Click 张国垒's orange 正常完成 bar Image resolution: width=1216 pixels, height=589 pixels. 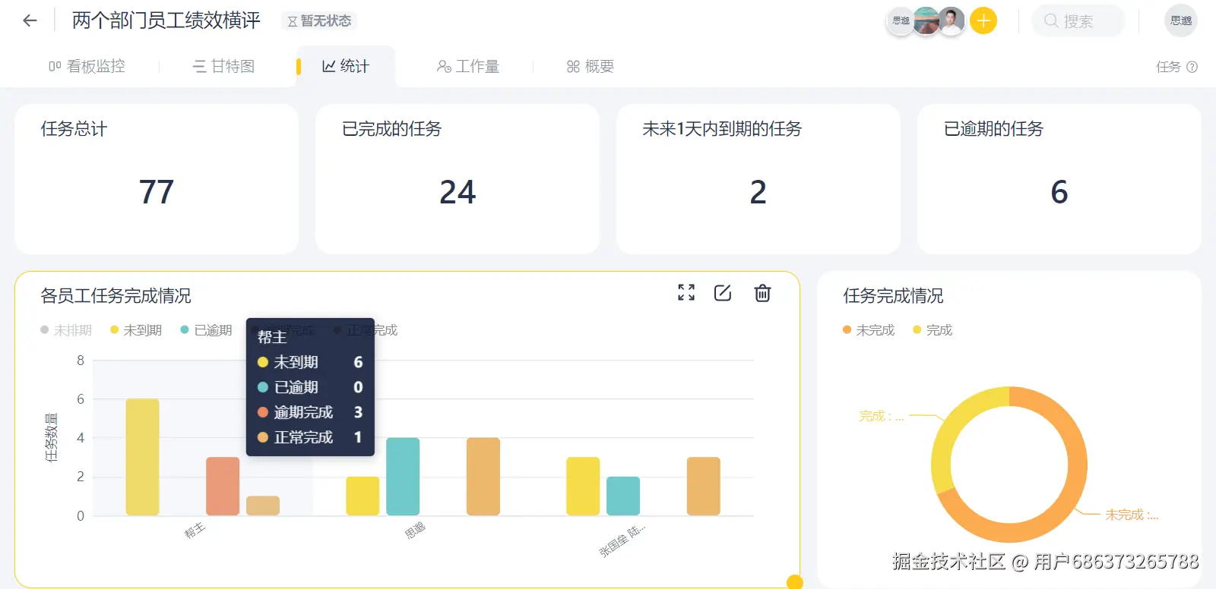[704, 487]
